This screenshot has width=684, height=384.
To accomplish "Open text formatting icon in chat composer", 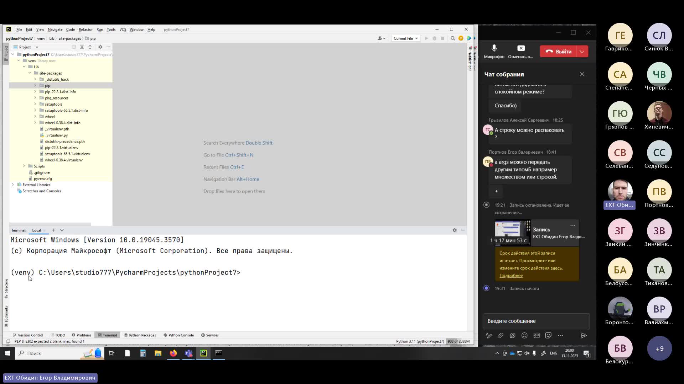I will pos(489,335).
